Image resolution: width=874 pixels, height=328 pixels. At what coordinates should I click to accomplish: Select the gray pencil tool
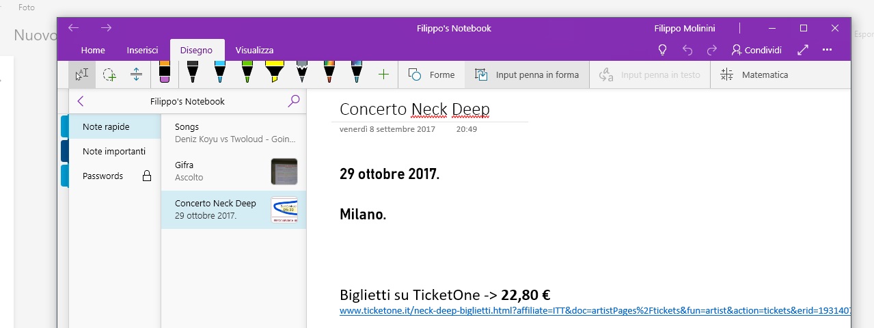[x=302, y=72]
